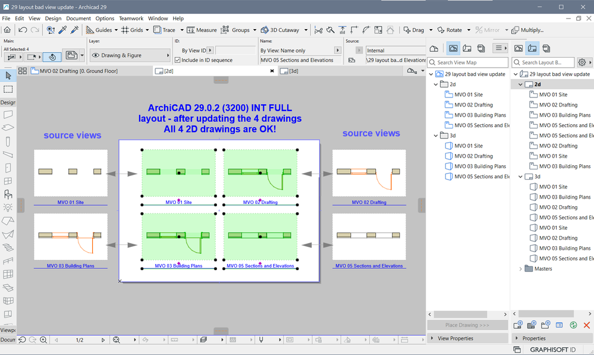Switch Navigator to View Map mode
Screen dimensions: 594x355
(x=453, y=48)
